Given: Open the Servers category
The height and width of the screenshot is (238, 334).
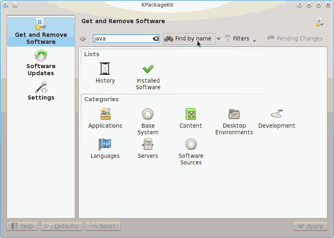Looking at the screenshot, I should pyautogui.click(x=148, y=148).
